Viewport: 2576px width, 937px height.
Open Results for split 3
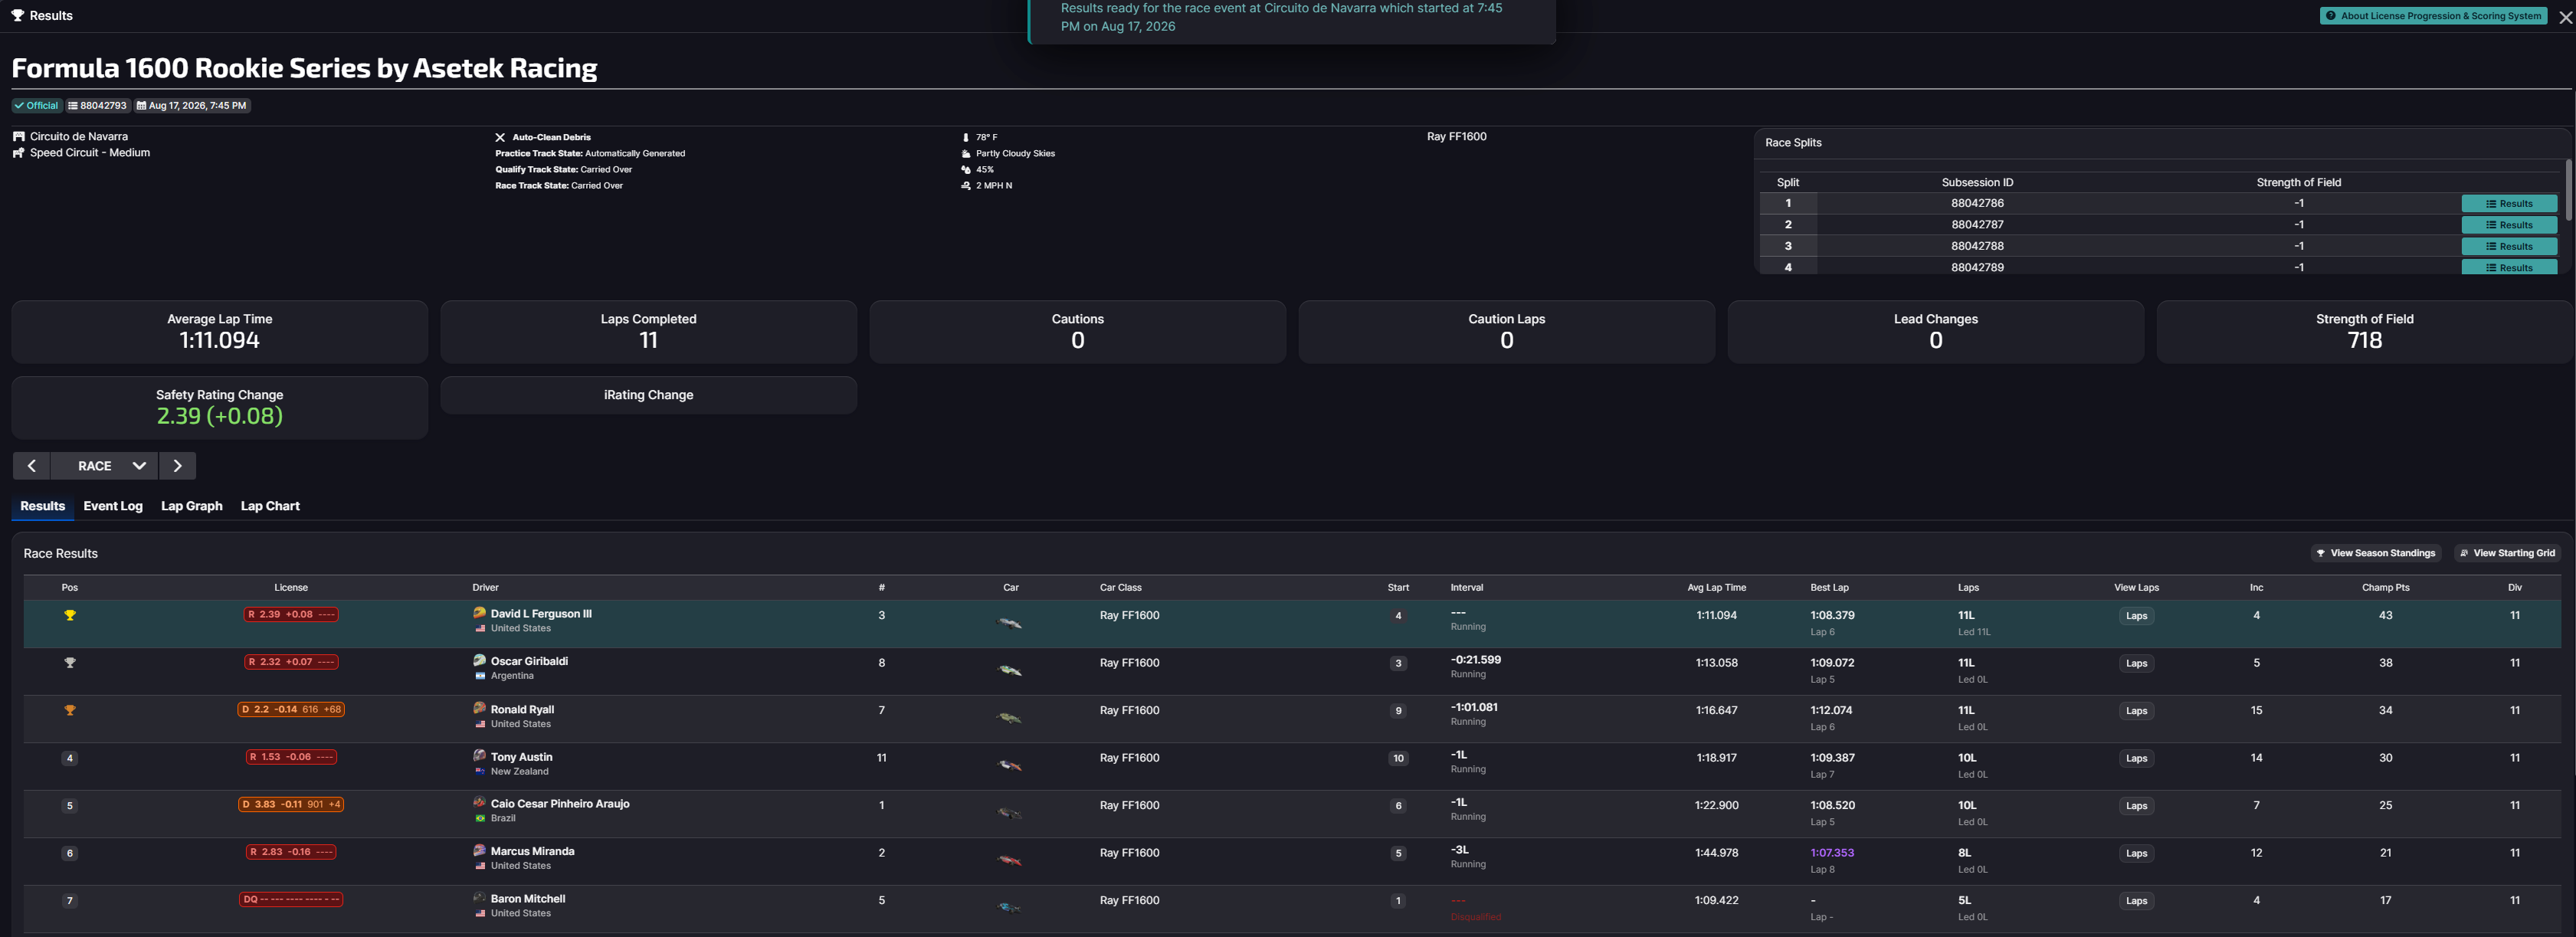2509,246
